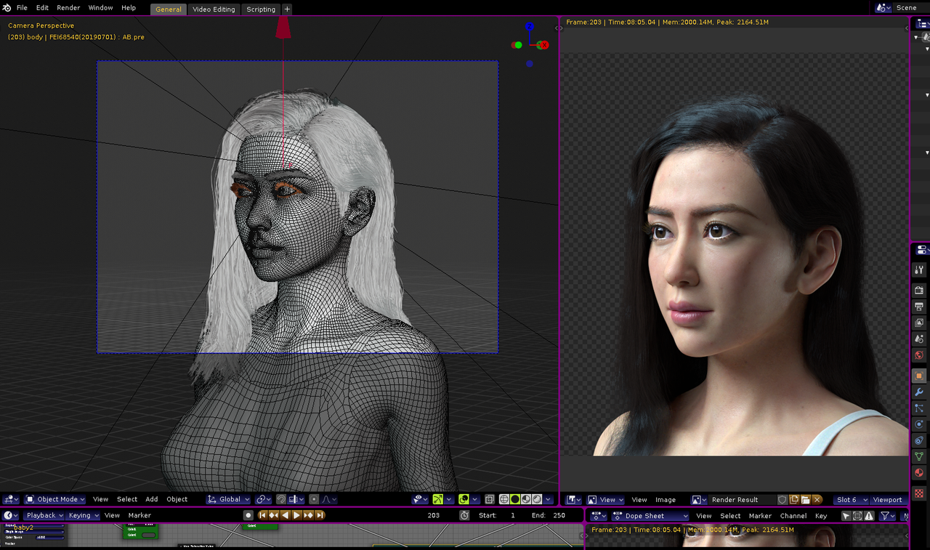Open the Tool properties tab (wrench and screwdriver)
Screen dimensions: 930x550
click(919, 270)
